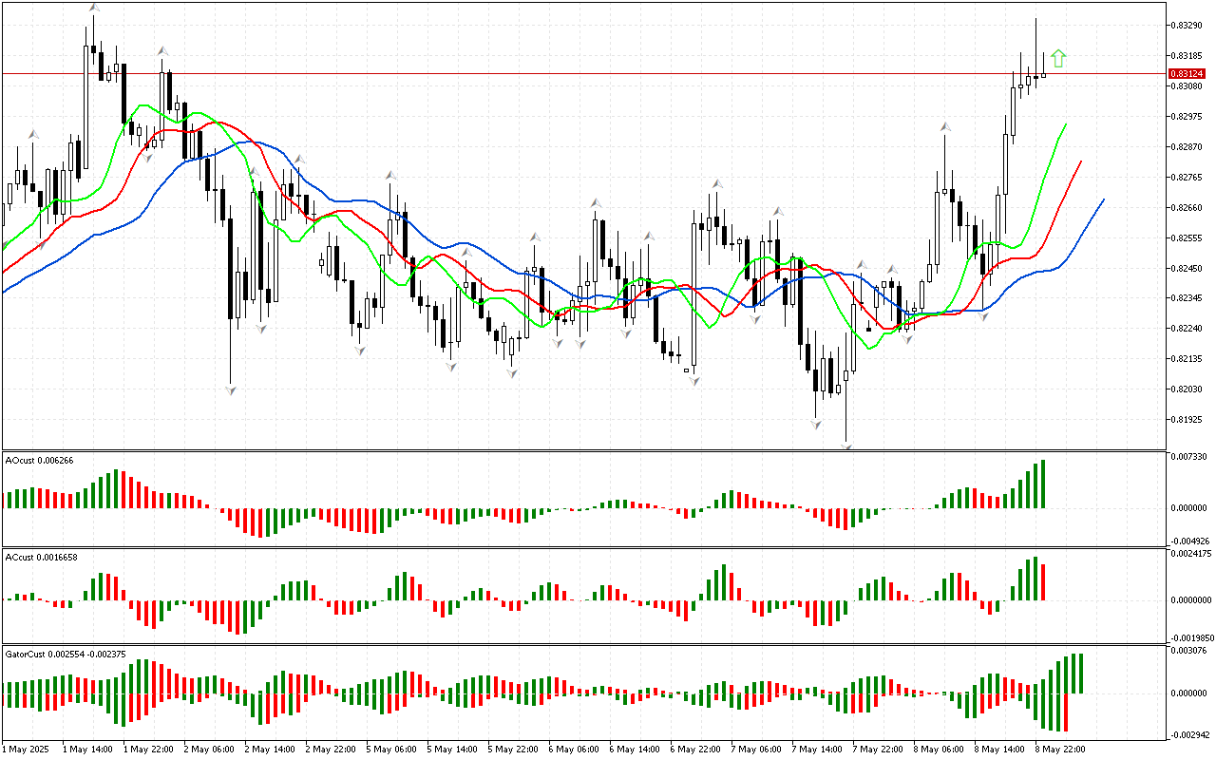Select the current price label 0.83124
1216x760 pixels.
1187,73
